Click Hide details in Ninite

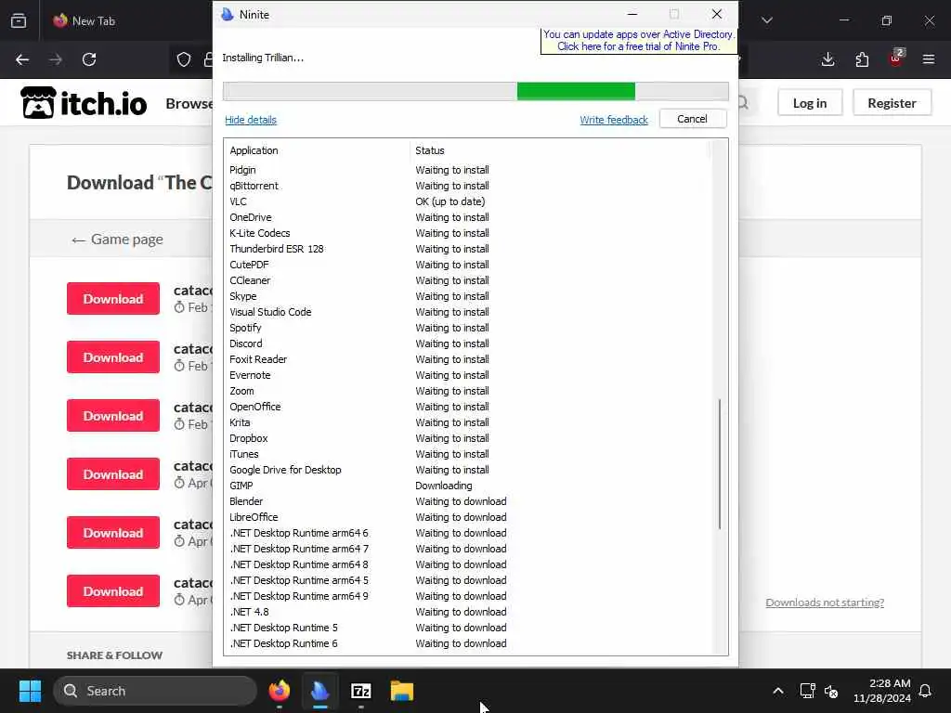pyautogui.click(x=251, y=120)
